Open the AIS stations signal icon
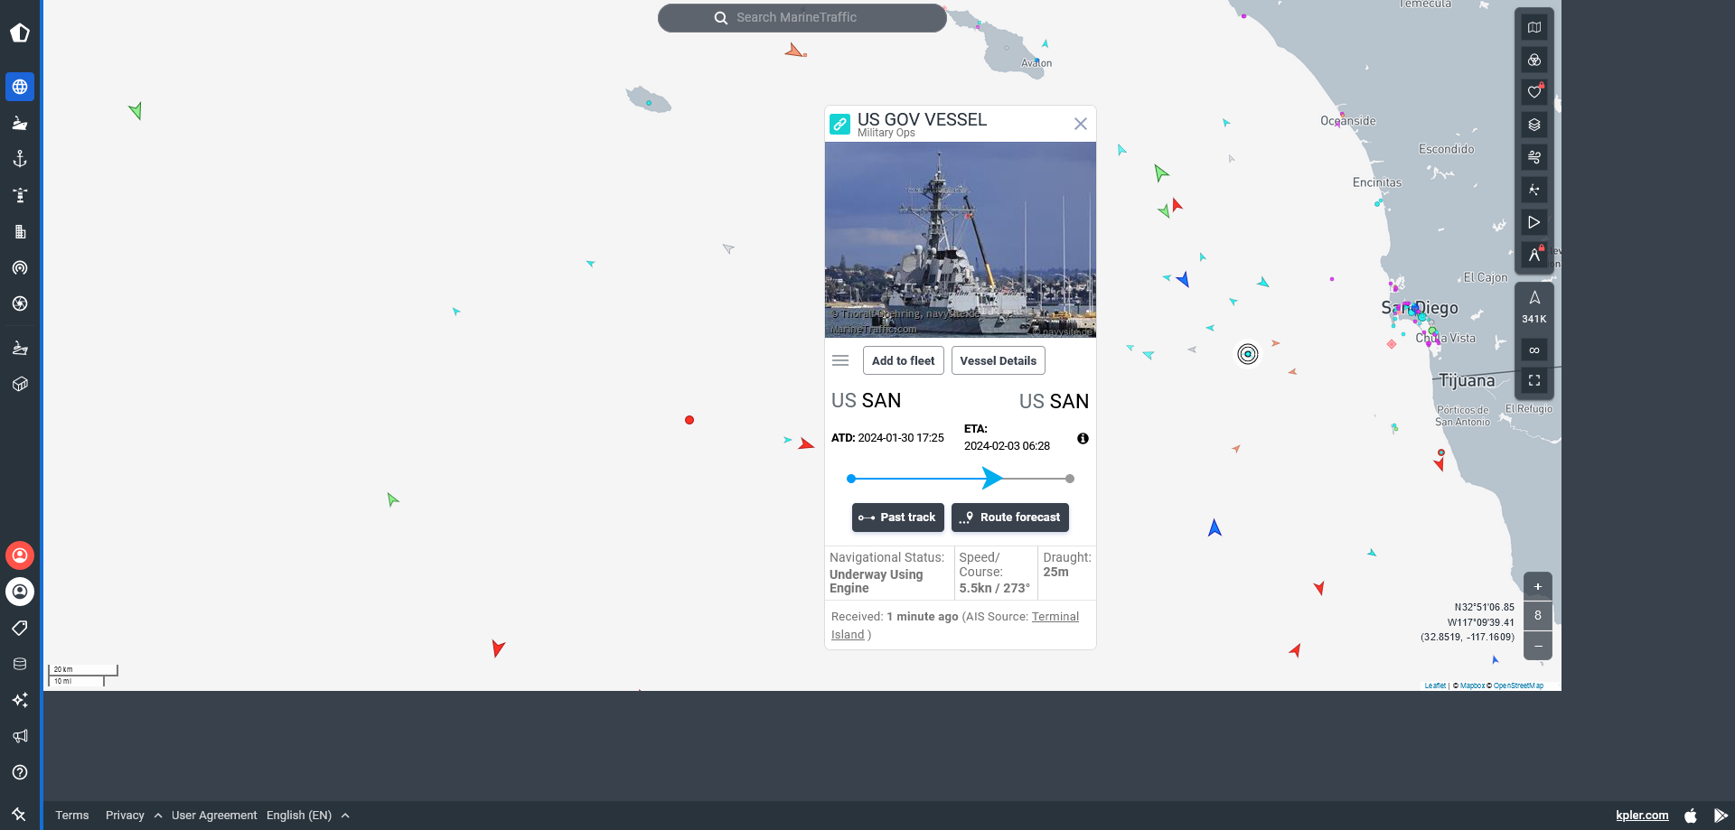This screenshot has height=830, width=1735. pyautogui.click(x=20, y=267)
